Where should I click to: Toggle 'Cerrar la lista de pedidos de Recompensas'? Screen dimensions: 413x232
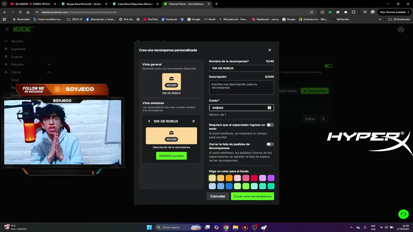point(270,144)
